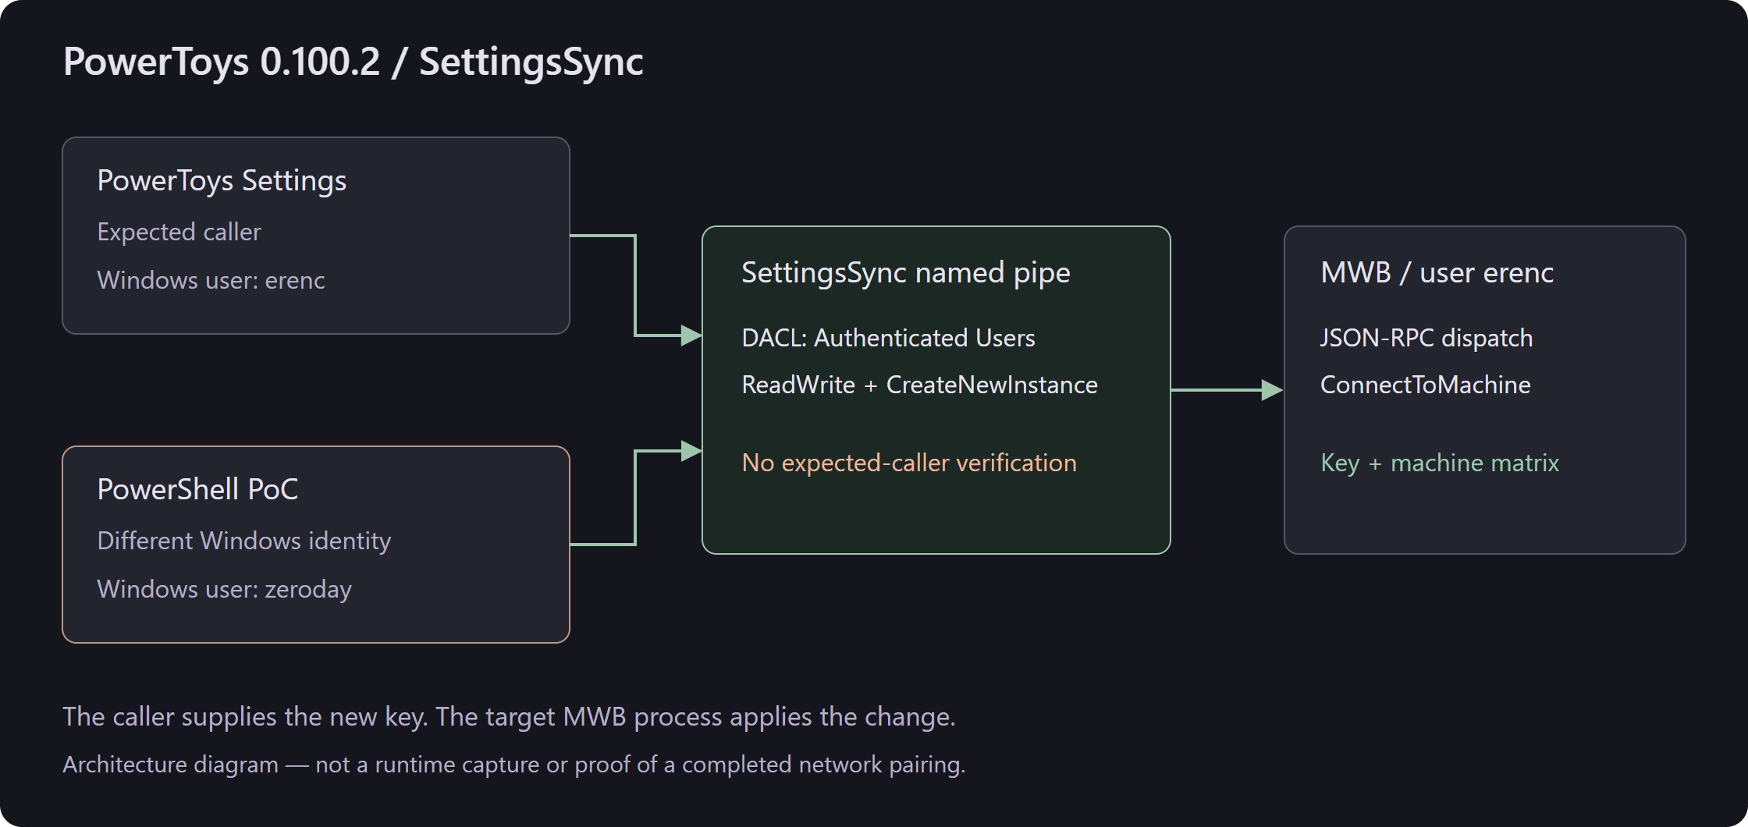This screenshot has height=827, width=1748.
Task: Click 'Windows user: erenc' text
Action: click(x=211, y=280)
